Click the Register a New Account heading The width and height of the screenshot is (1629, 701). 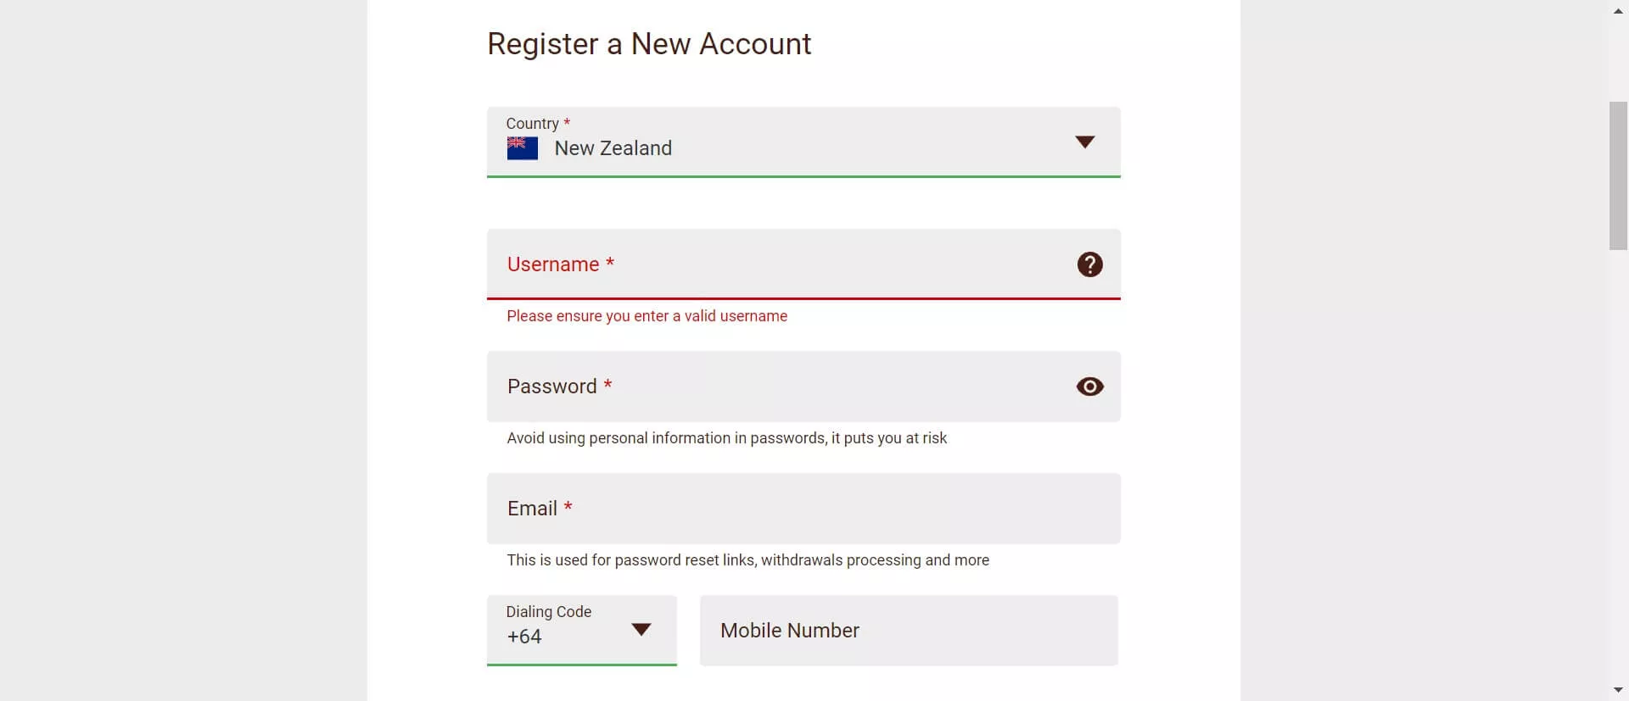649,44
